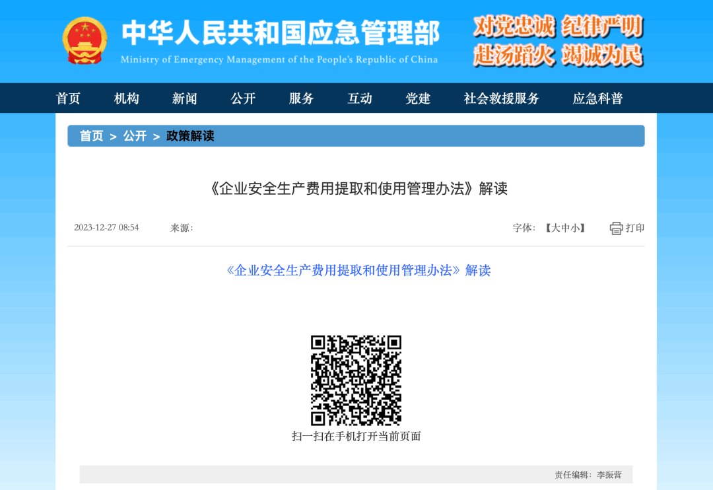Select 服务 in the navigation bar
This screenshot has width=713, height=490.
302,98
